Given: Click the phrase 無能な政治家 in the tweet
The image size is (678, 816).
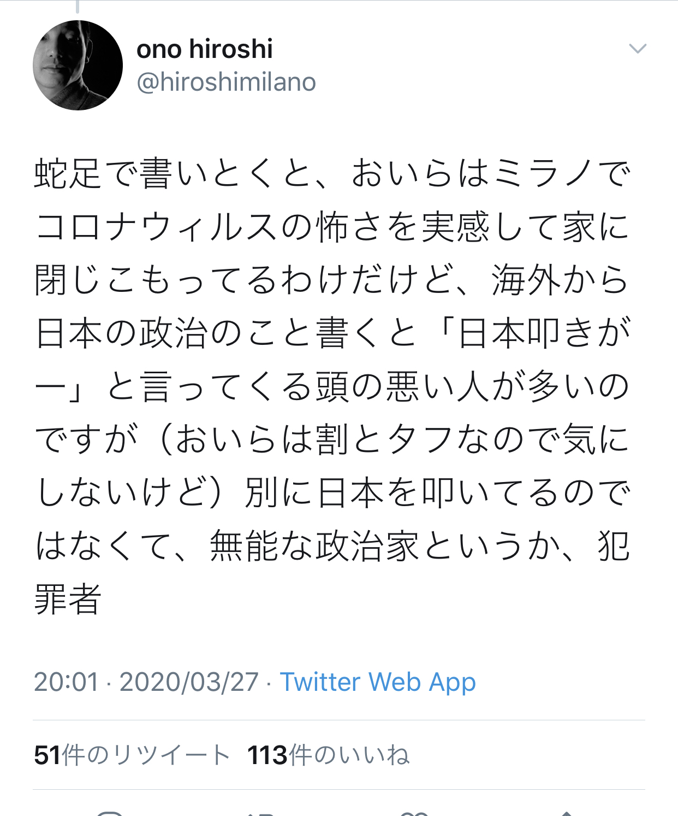Looking at the screenshot, I should pyautogui.click(x=314, y=545).
